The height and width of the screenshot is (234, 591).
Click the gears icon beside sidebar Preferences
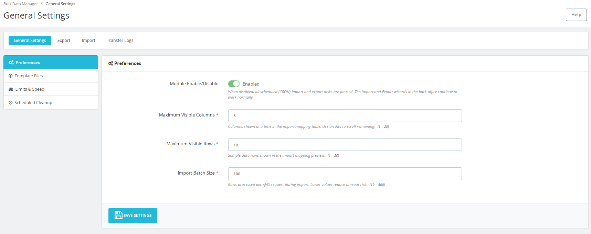click(11, 63)
